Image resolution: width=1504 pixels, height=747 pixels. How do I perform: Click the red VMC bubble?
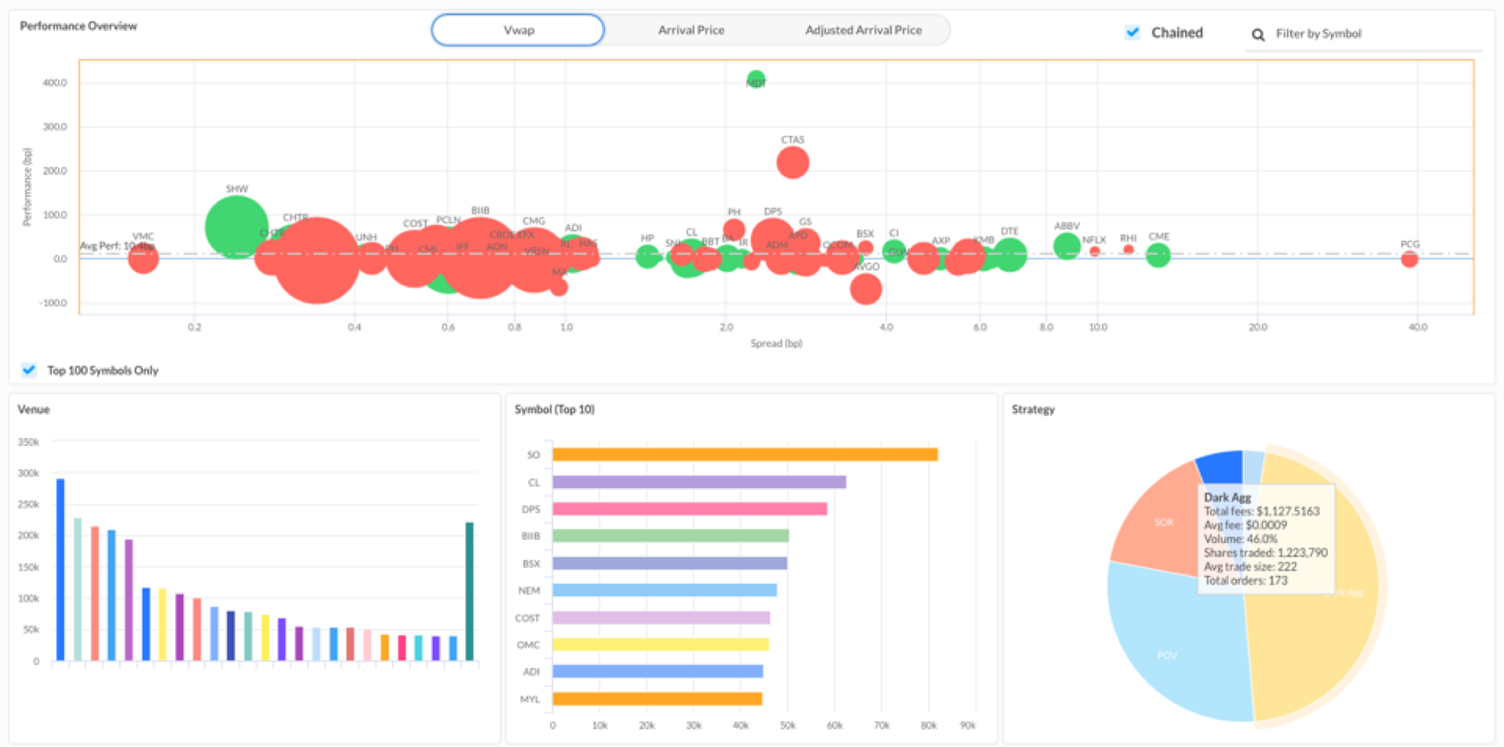[143, 258]
